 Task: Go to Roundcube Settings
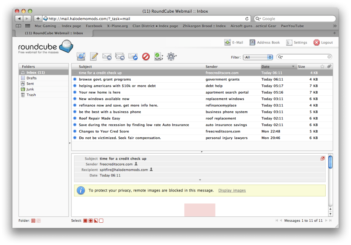tap(296, 42)
